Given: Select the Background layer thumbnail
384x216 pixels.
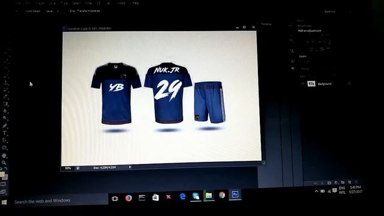Looking at the screenshot, I should coord(311,84).
